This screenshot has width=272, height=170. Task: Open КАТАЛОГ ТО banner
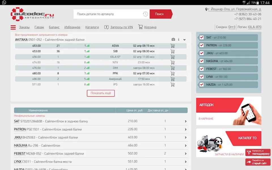(x=229, y=143)
